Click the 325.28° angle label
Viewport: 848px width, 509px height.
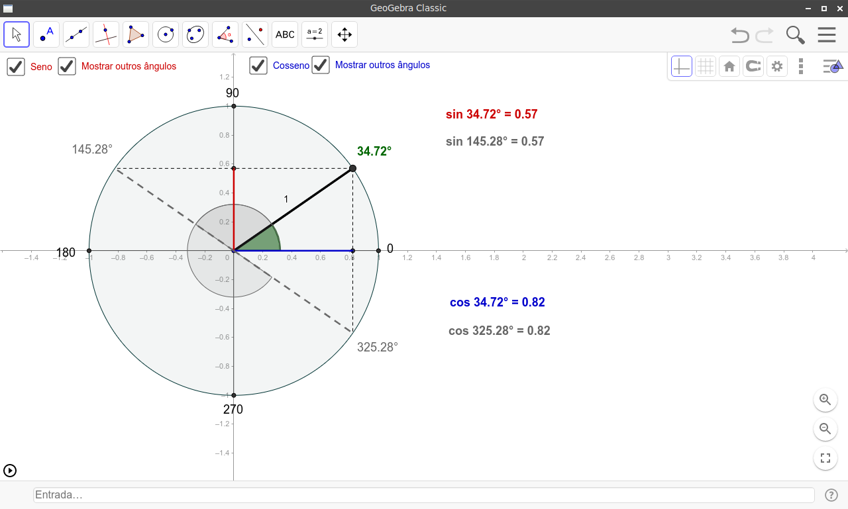click(x=378, y=347)
